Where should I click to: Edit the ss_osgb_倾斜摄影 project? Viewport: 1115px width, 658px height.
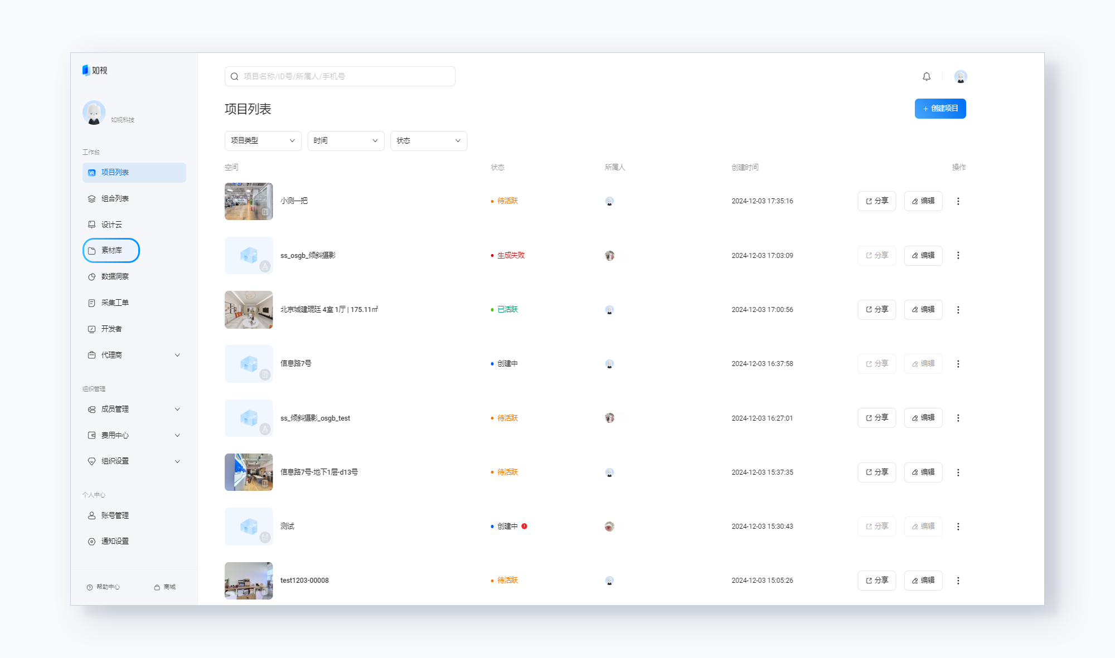pos(923,255)
